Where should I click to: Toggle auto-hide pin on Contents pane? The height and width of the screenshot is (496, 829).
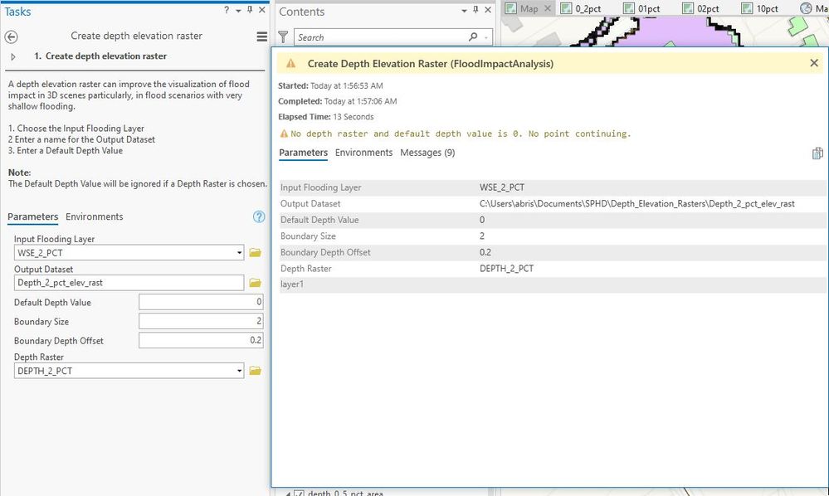click(475, 10)
